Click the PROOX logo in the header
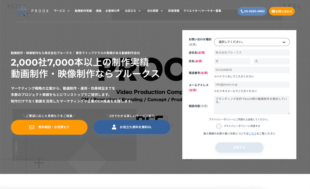Viewport: 310px width, 189px height. tap(33, 11)
